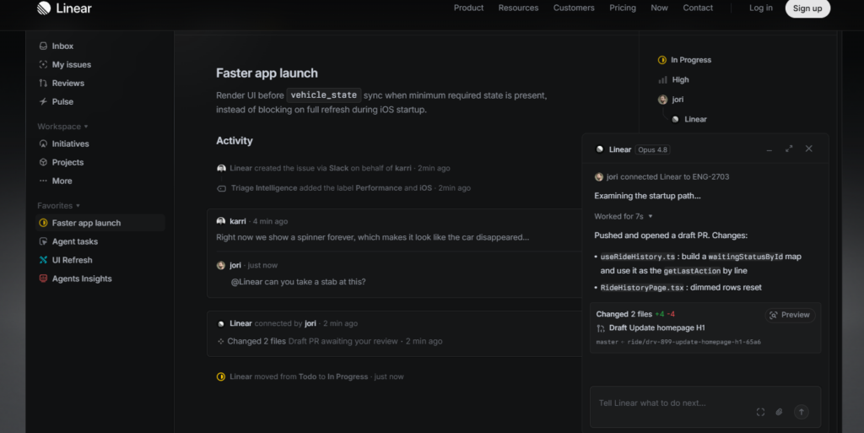864x433 pixels.
Task: Click the Initiatives icon in Workspace
Action: [x=43, y=143]
